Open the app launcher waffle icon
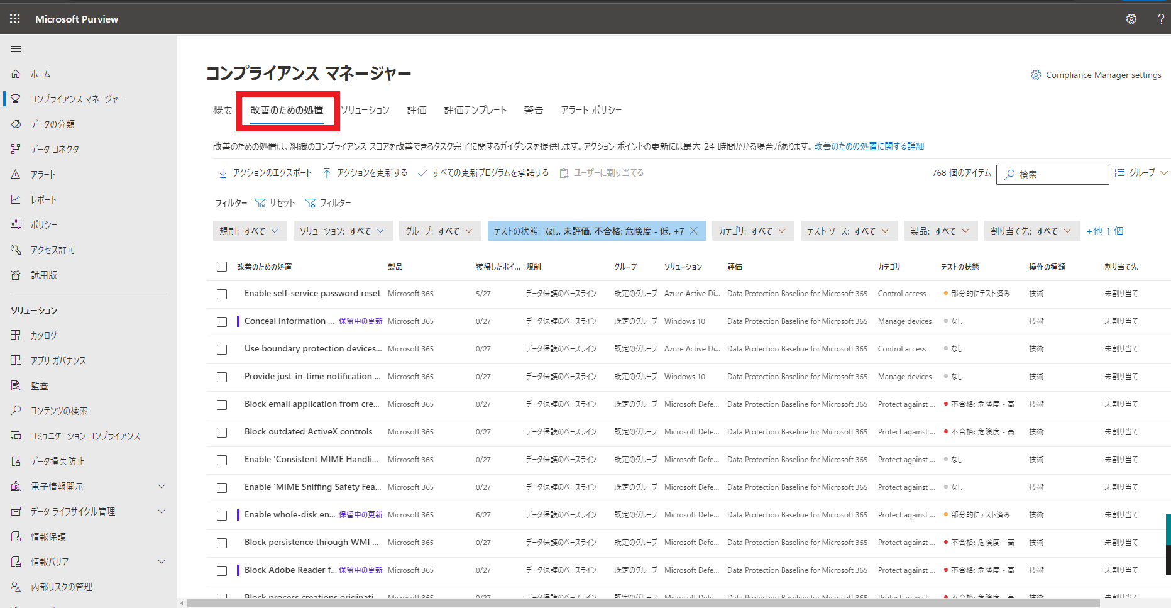Screen dimensions: 1171x608 click(15, 19)
